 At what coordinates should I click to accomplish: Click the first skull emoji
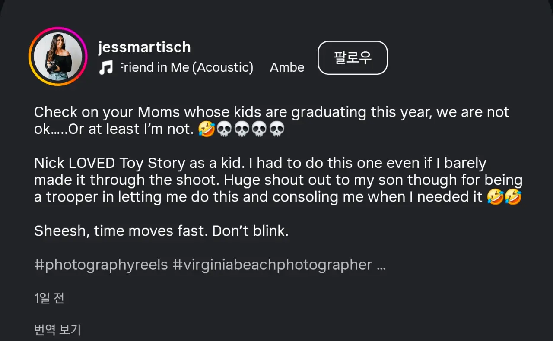click(224, 129)
